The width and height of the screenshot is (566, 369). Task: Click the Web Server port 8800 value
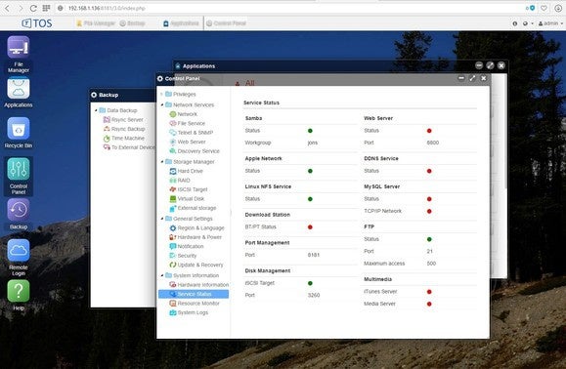click(432, 143)
